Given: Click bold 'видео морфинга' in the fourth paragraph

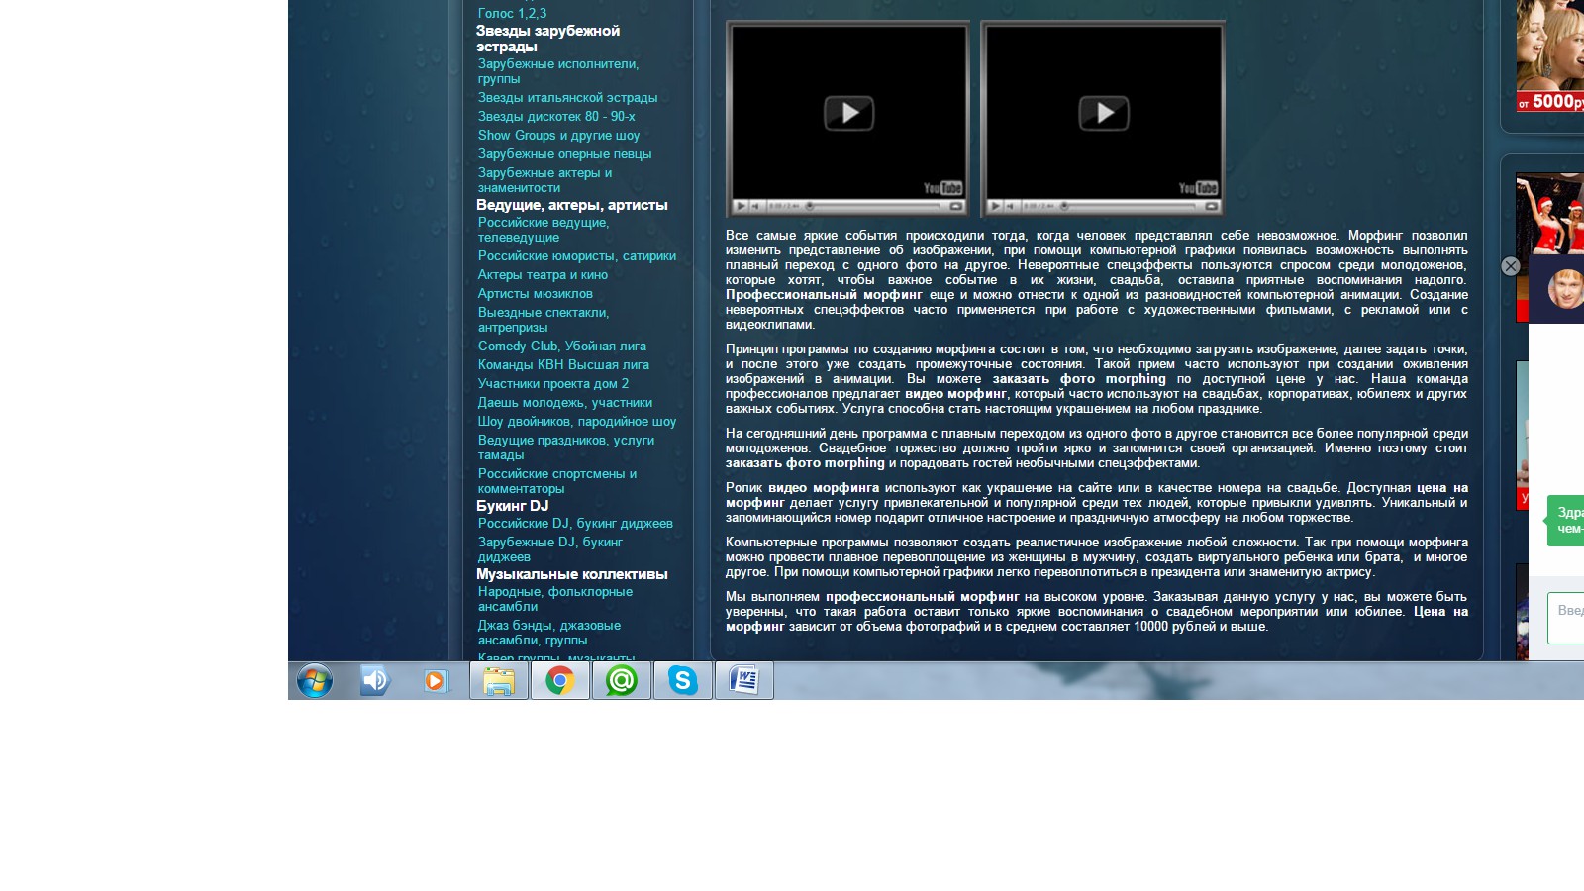Looking at the screenshot, I should pos(824,488).
